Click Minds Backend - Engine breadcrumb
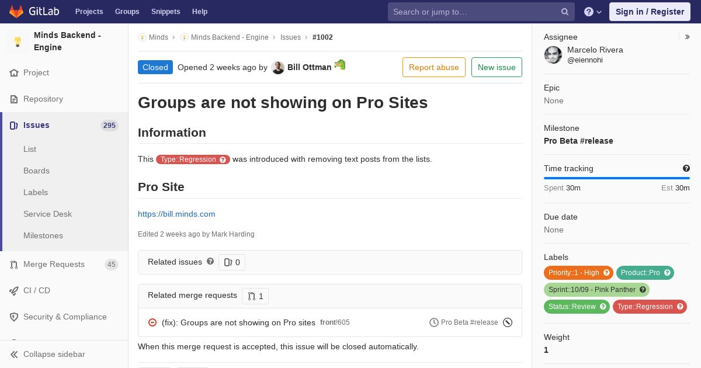The image size is (701, 368). tap(230, 37)
